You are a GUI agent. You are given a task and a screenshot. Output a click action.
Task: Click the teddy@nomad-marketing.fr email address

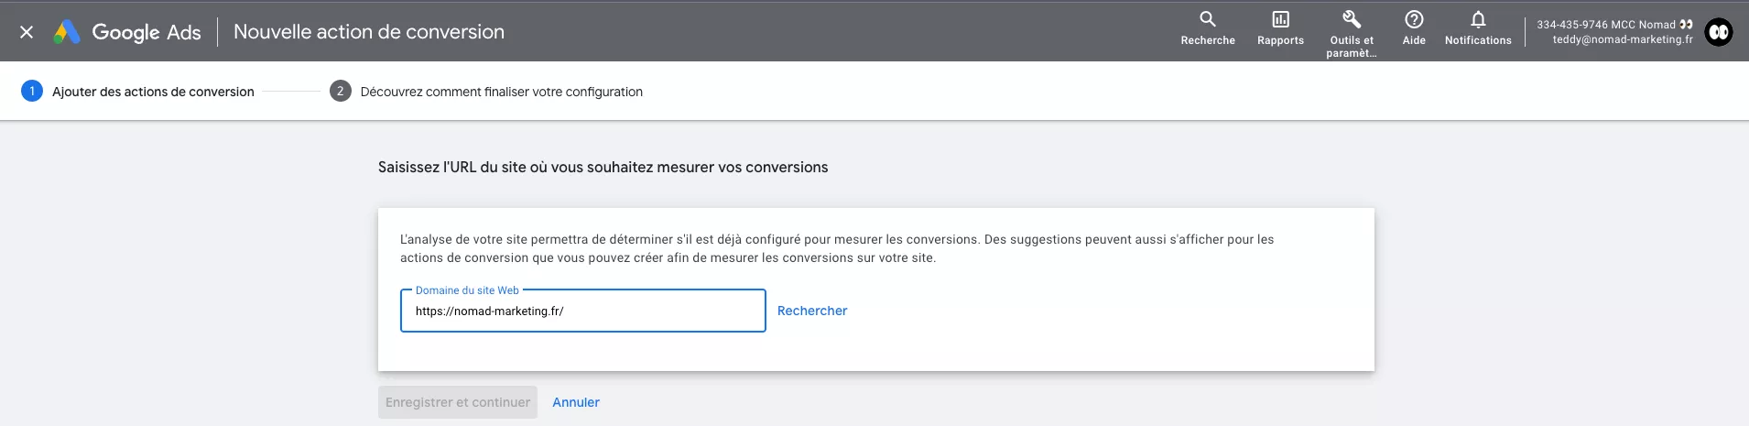(x=1622, y=39)
